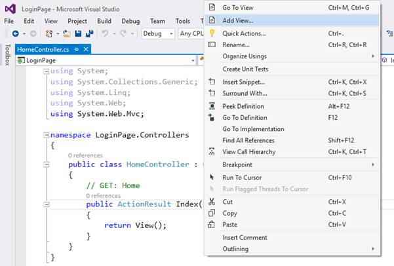Click the Redo arrow icon
The width and height of the screenshot is (394, 266).
(123, 33)
